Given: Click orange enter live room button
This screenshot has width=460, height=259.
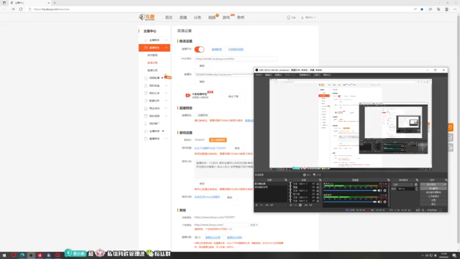Looking at the screenshot, I should [218, 140].
